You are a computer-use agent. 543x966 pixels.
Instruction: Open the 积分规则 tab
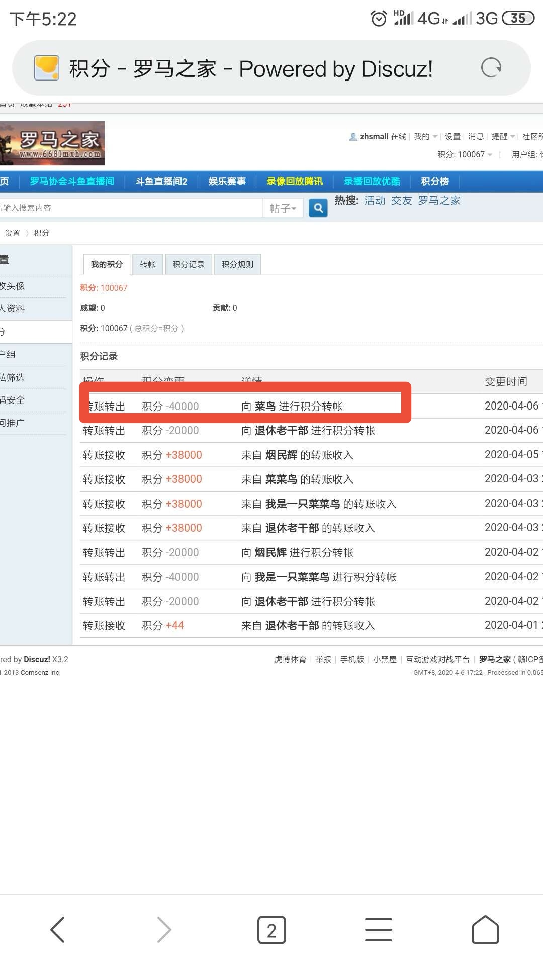[237, 264]
